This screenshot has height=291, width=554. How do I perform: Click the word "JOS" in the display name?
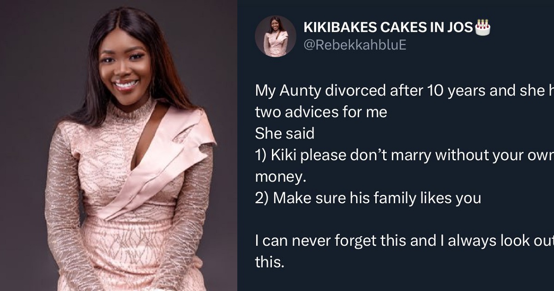coord(460,28)
